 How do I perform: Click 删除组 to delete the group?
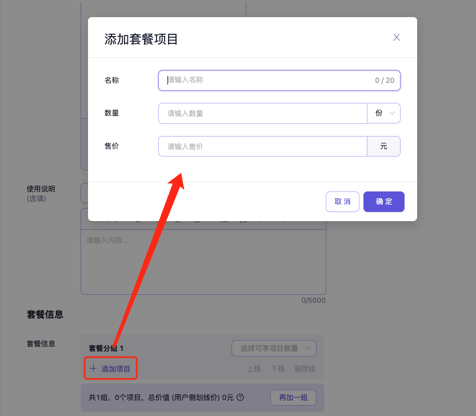pos(305,369)
